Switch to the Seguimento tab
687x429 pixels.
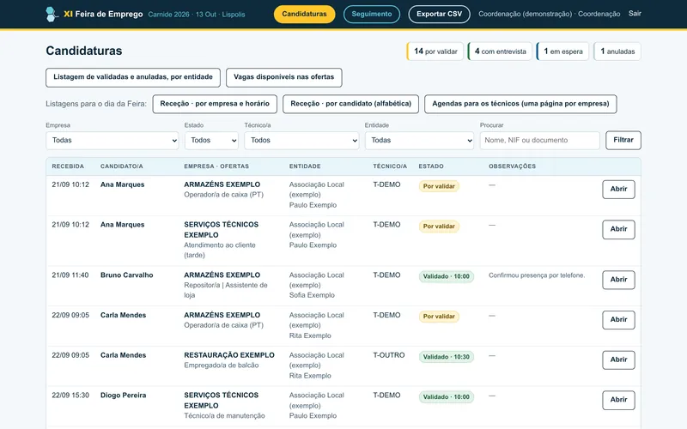[x=372, y=14]
